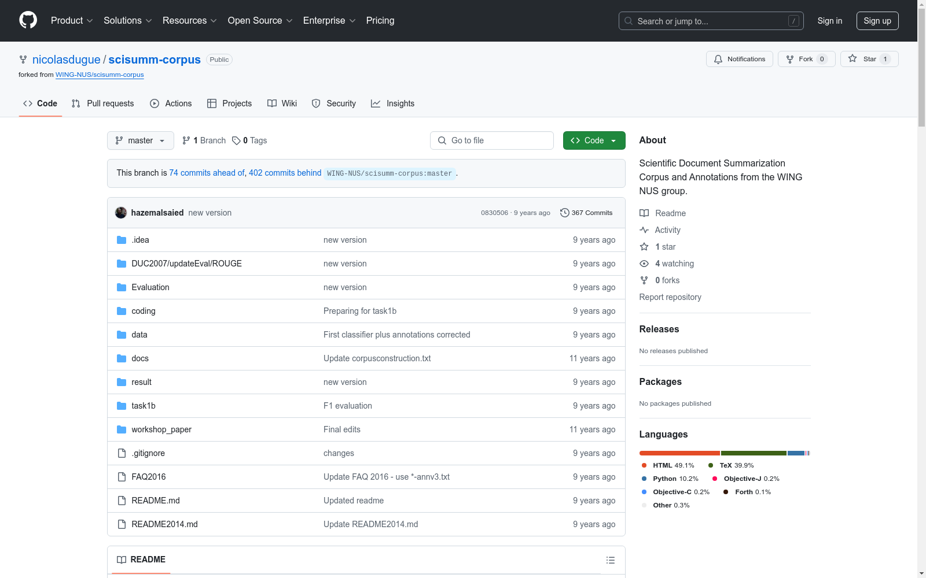Open the Update corpusconstruction.txt commit message
Image resolution: width=926 pixels, height=578 pixels.
(x=377, y=358)
